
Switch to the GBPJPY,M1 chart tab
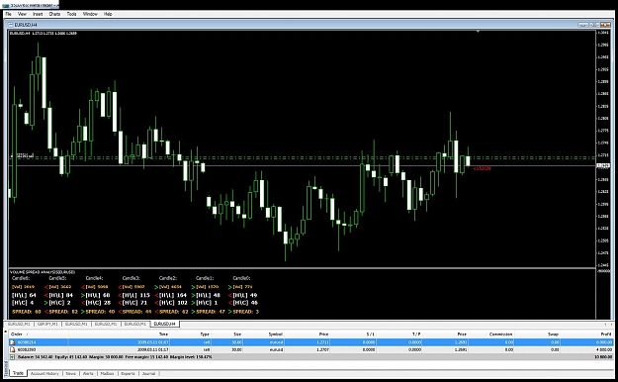click(47, 324)
